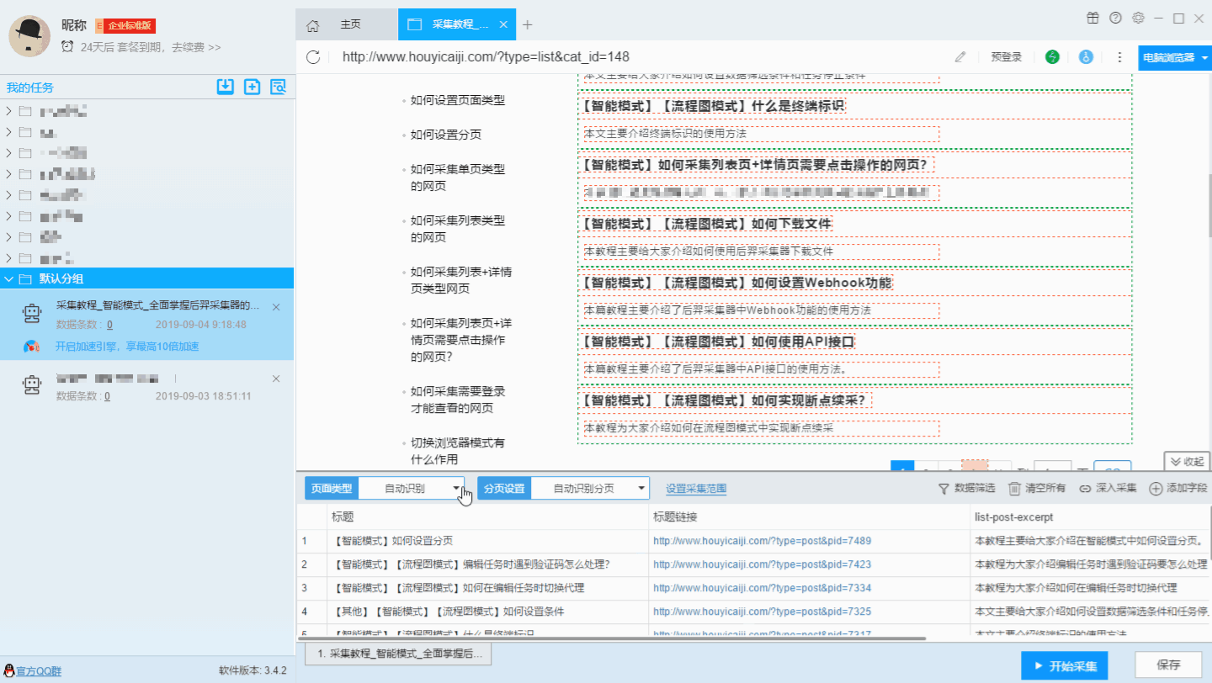Image resolution: width=1212 pixels, height=683 pixels.
Task: Open the gift icon in title bar
Action: [1092, 18]
